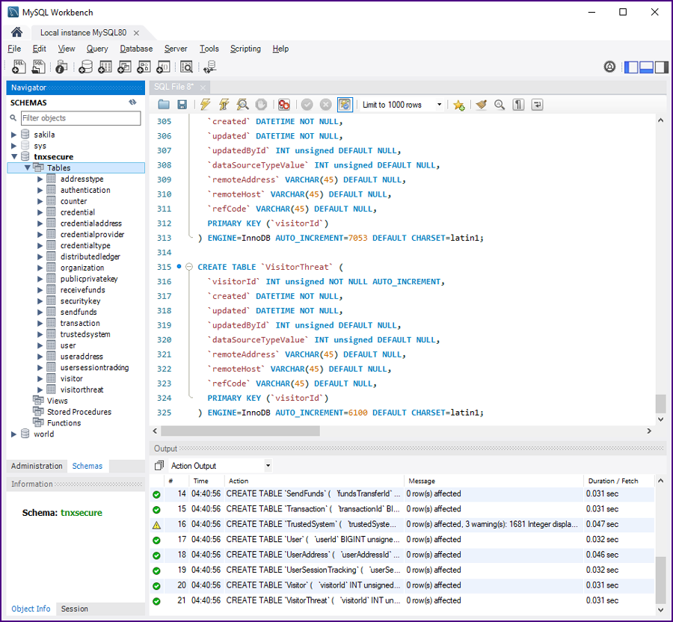Expand the world schema
This screenshot has width=673, height=622.
coord(13,434)
